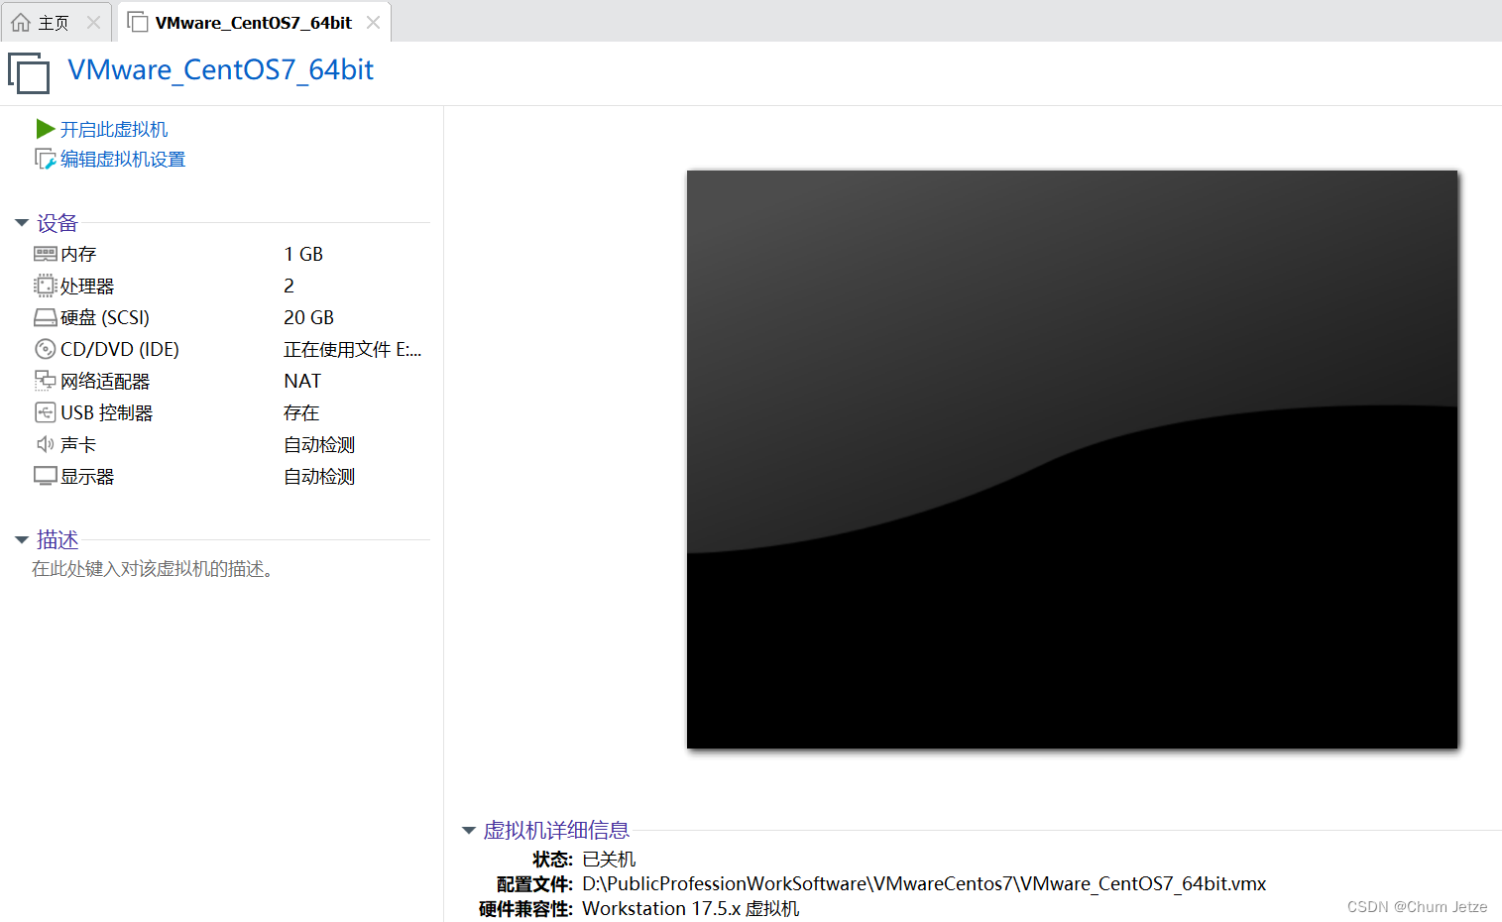Click the processor count value 2
This screenshot has height=922, width=1502.
click(x=289, y=287)
